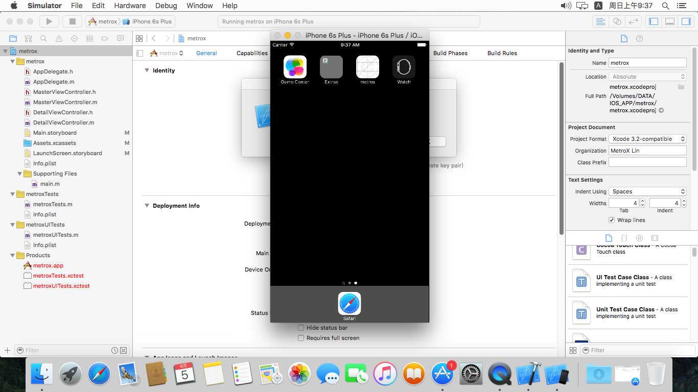The width and height of the screenshot is (698, 392).
Task: Show the version editor
Action: pyautogui.click(x=634, y=21)
